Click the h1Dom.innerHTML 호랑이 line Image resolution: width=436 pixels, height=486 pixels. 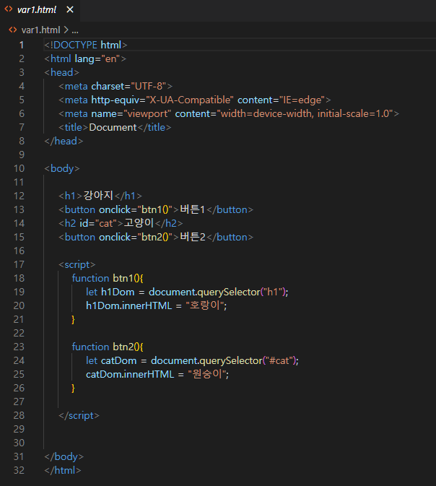pyautogui.click(x=156, y=305)
